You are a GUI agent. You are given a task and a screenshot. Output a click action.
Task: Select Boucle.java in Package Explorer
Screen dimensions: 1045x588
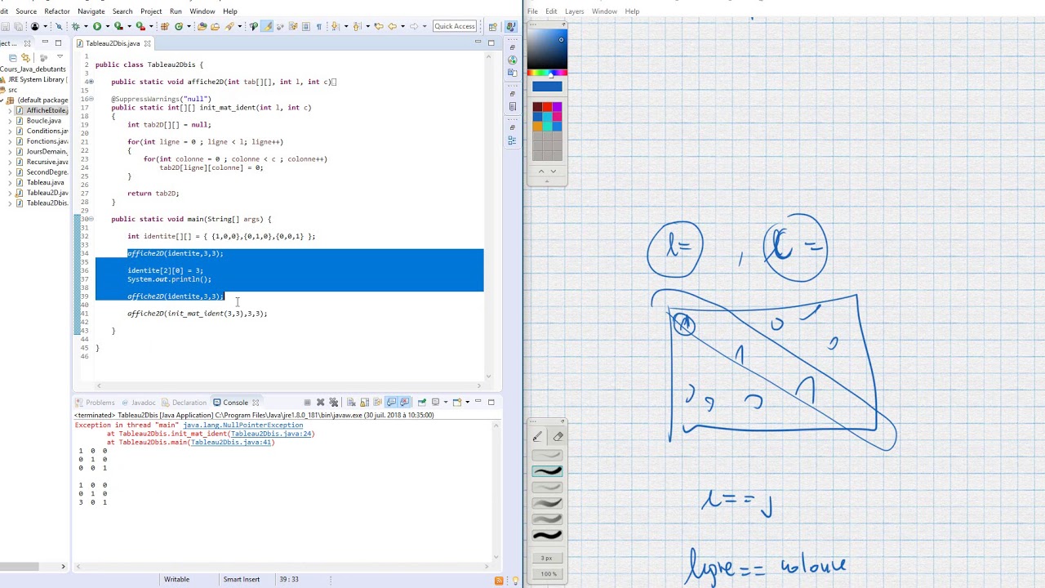click(43, 121)
